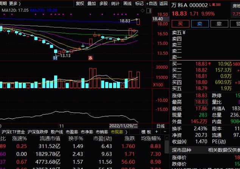
Task: Activate the 画线 drawing tool
Action: (x=127, y=3)
